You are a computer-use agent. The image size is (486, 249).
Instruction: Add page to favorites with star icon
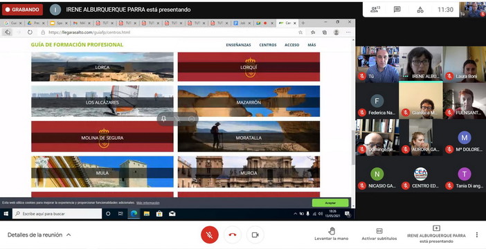click(x=300, y=33)
